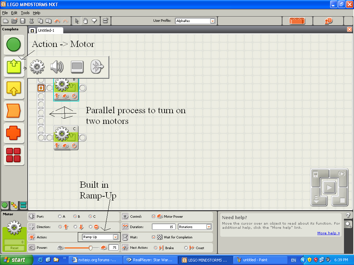Open the Tools menu
The image size is (354, 265).
(x=25, y=13)
